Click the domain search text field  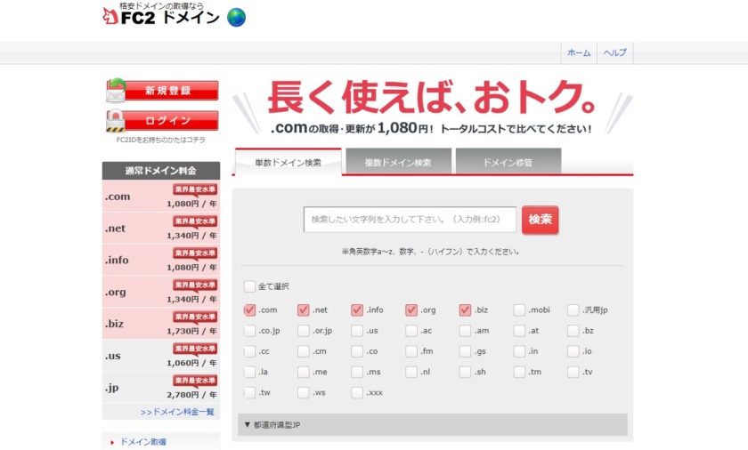pos(409,220)
